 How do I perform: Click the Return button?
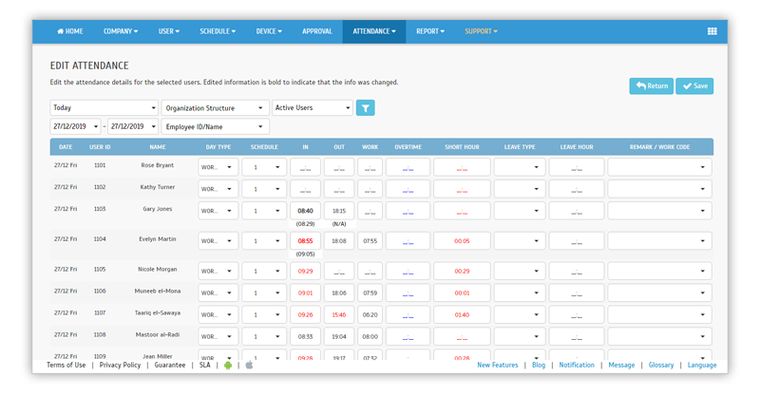pyautogui.click(x=652, y=85)
